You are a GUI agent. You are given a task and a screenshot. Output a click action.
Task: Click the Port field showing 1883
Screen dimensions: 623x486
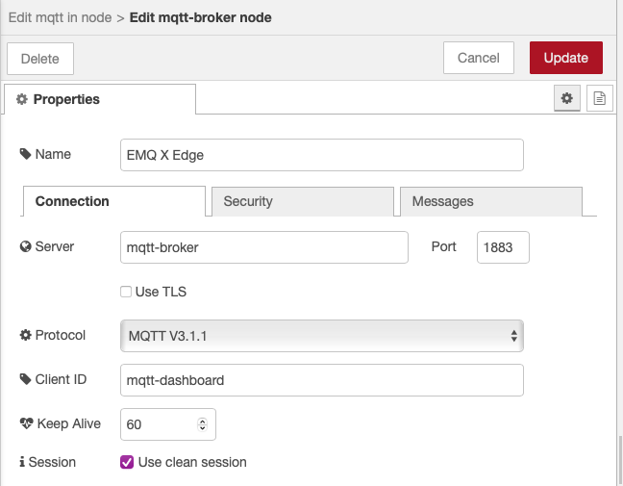pos(503,247)
